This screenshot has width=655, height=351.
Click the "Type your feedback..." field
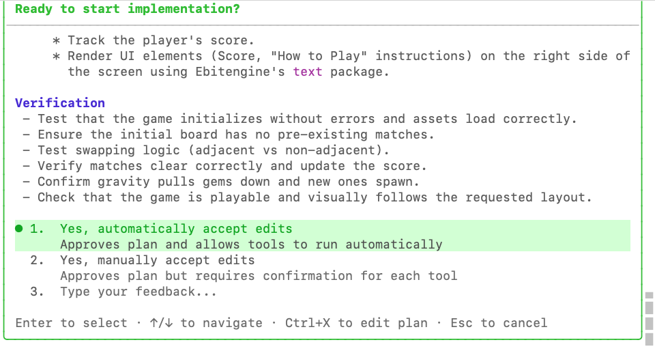coord(139,292)
